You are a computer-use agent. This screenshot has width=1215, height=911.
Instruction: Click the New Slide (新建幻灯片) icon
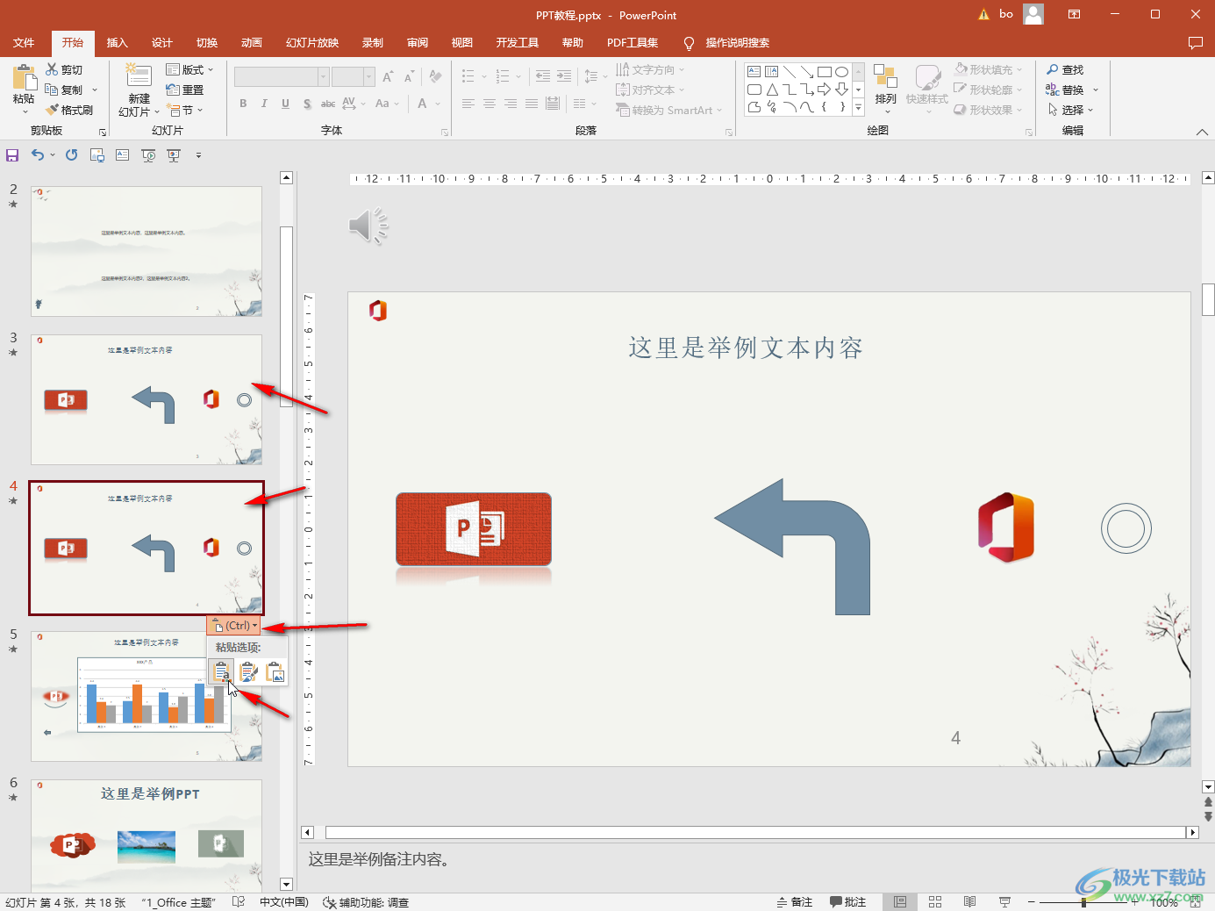(139, 76)
